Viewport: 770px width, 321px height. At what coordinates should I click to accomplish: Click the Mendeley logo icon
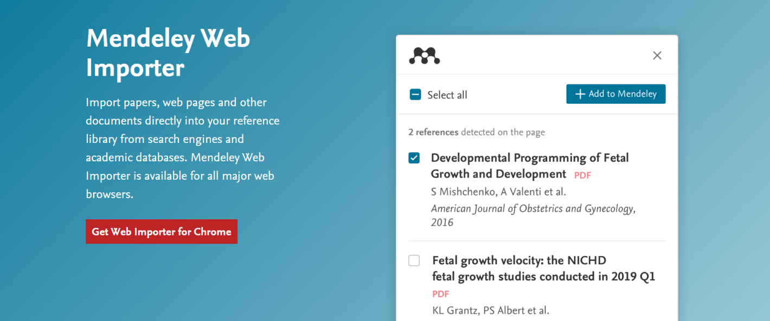tap(425, 55)
